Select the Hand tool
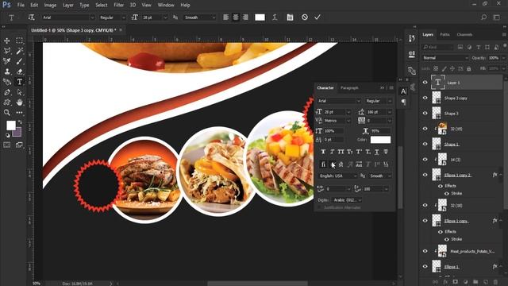508x286 pixels. (x=19, y=102)
